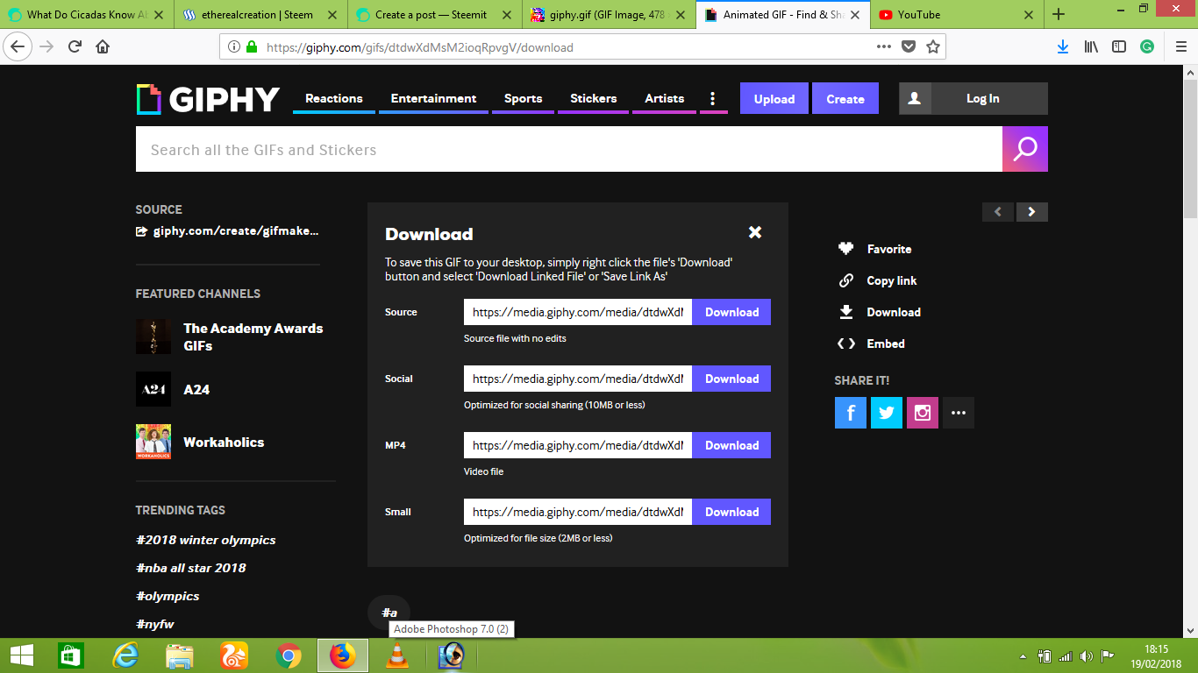Select the Reactions category

[x=333, y=98]
